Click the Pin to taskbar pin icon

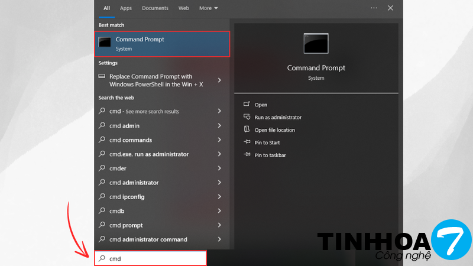point(247,155)
